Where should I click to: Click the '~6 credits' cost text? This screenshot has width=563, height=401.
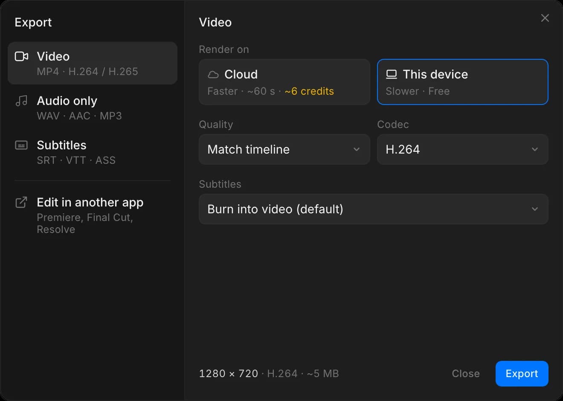[309, 91]
